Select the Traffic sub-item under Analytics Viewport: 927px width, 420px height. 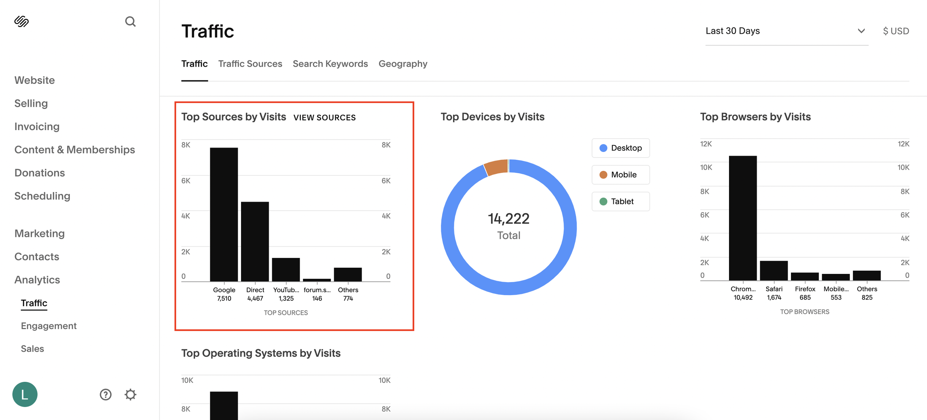click(34, 303)
